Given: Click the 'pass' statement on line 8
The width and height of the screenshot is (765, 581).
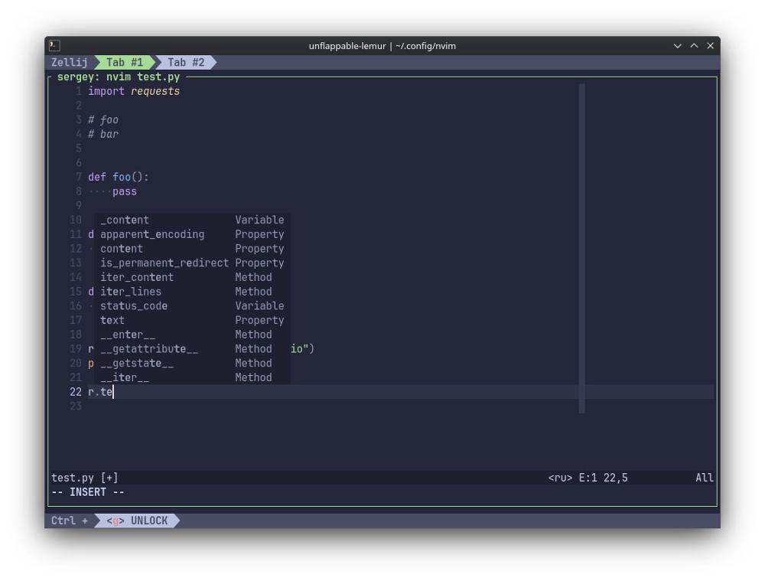Looking at the screenshot, I should (125, 191).
